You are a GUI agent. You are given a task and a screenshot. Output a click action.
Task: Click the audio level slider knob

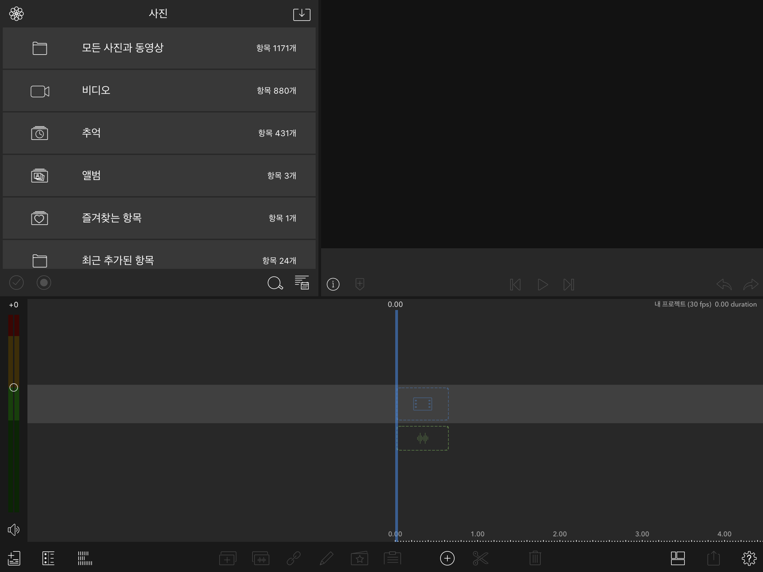click(x=13, y=388)
